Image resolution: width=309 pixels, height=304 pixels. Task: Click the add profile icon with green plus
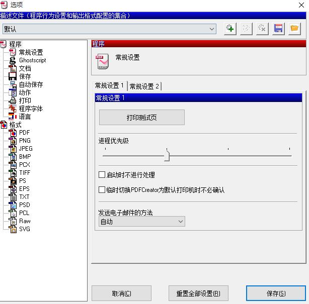coord(230,29)
